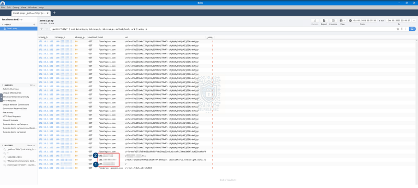Screen dimensions: 418x188
Task: Open the queries 'All' filter dropdown
Action: pyautogui.click(x=32, y=85)
